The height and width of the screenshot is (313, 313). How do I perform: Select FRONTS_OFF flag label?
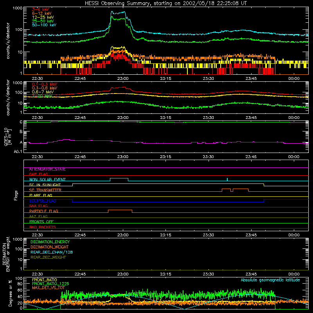click(x=41, y=222)
